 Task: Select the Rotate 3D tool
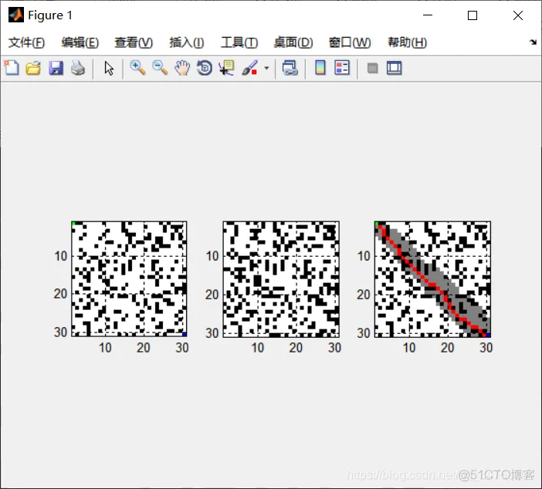click(205, 68)
